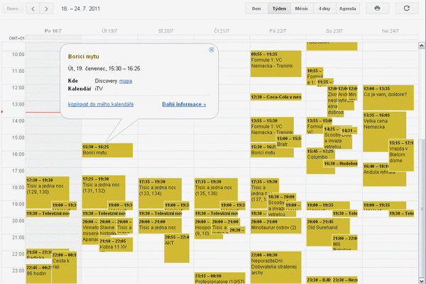Screen dimensions: 426x284
Task: Close the Borici mytu popup
Action: [212, 50]
